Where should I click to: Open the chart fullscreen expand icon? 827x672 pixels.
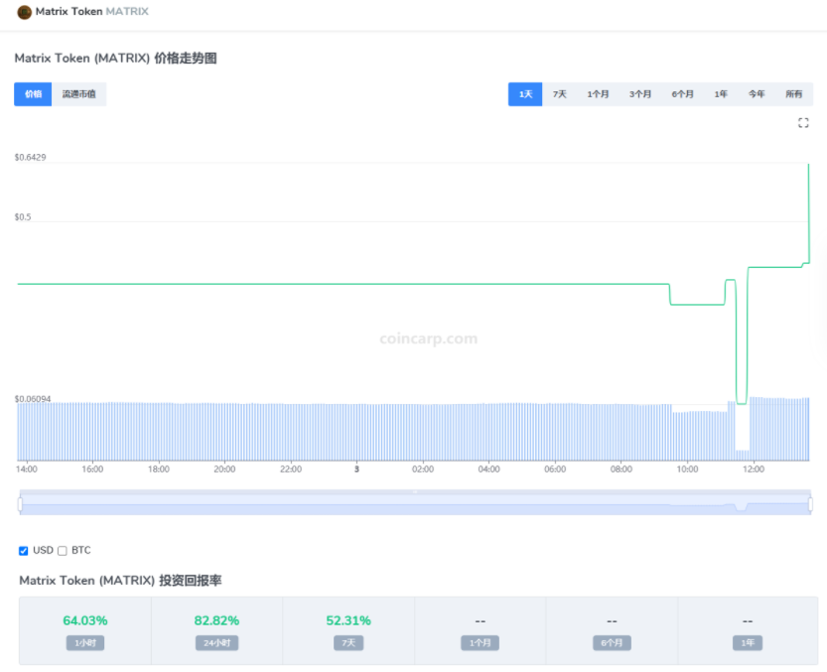[804, 123]
